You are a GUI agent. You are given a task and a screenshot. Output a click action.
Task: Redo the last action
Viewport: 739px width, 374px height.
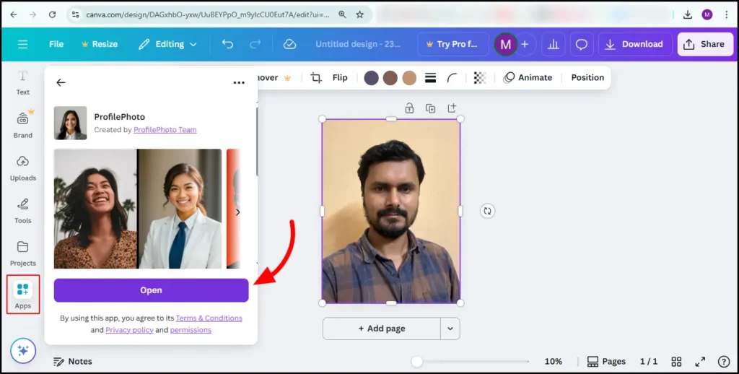pyautogui.click(x=255, y=44)
